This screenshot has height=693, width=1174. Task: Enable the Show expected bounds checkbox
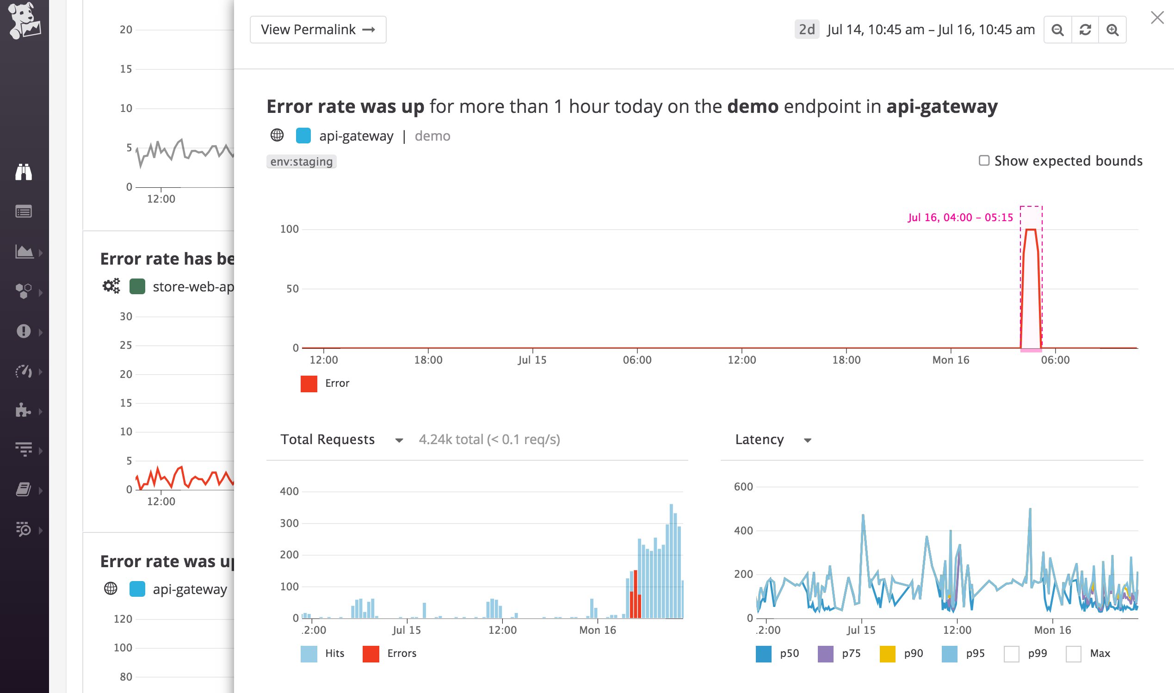(x=984, y=160)
